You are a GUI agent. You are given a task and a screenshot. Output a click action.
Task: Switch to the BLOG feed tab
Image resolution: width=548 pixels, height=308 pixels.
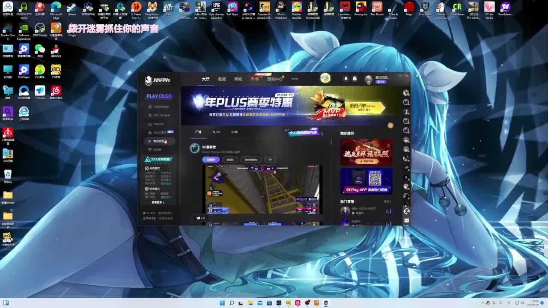pyautogui.click(x=216, y=132)
